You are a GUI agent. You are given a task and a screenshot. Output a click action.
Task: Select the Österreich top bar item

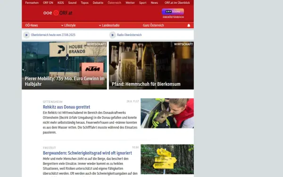coord(115,3)
